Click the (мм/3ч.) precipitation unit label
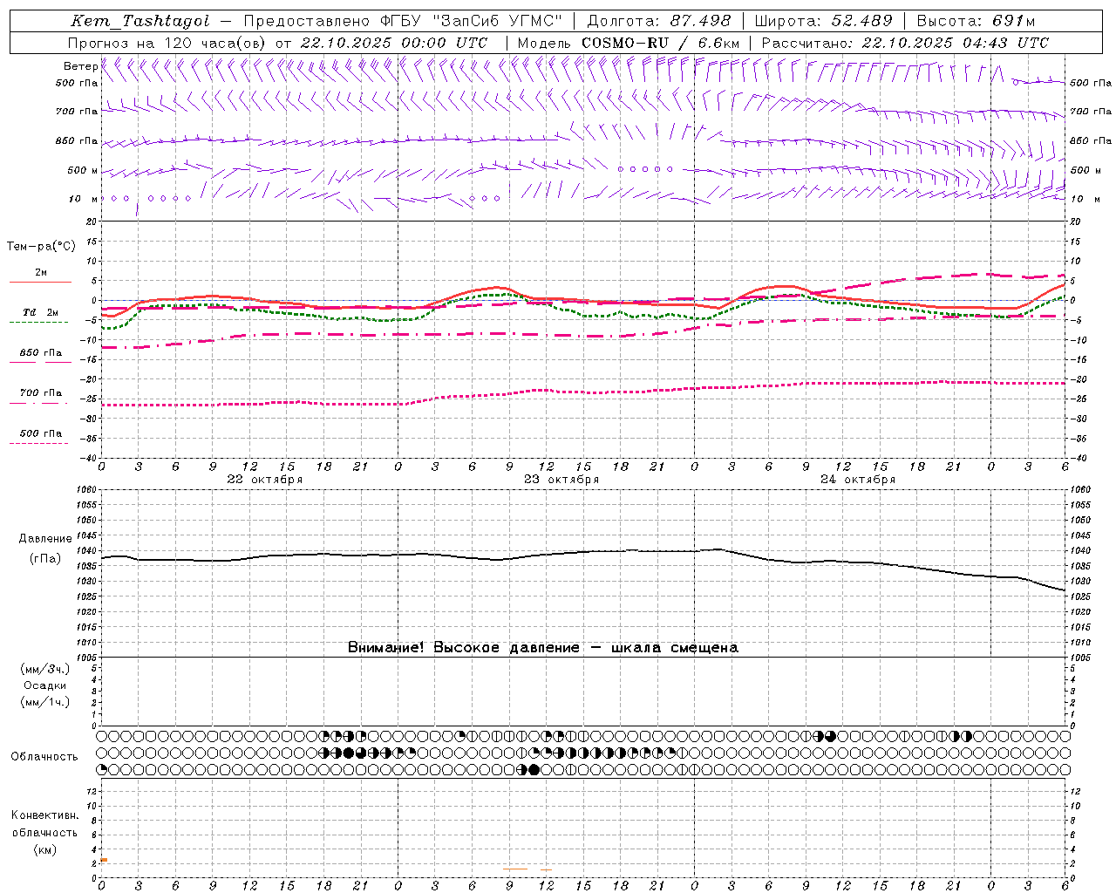 pos(44,669)
